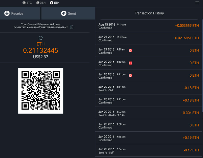Open the Jun 27 2016 11:32am transaction

tap(149, 38)
